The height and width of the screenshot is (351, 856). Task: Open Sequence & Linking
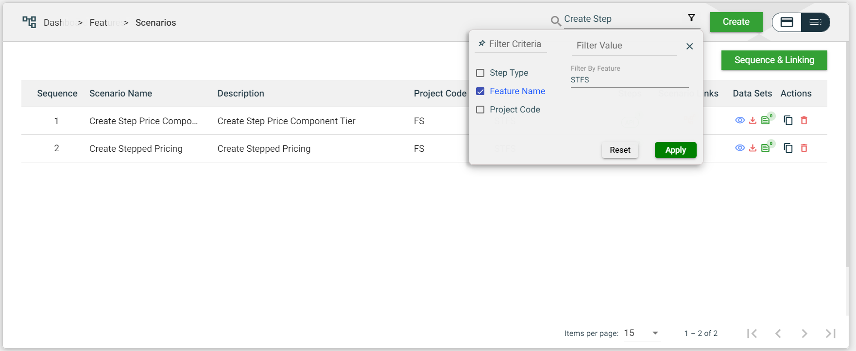click(x=774, y=60)
